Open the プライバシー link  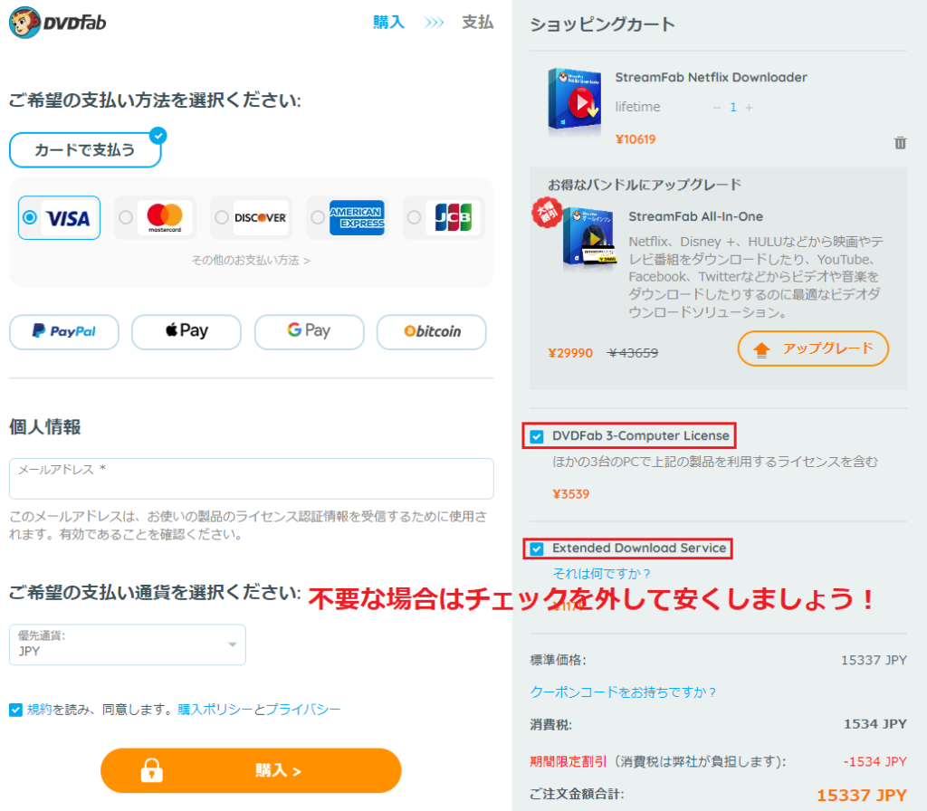303,710
